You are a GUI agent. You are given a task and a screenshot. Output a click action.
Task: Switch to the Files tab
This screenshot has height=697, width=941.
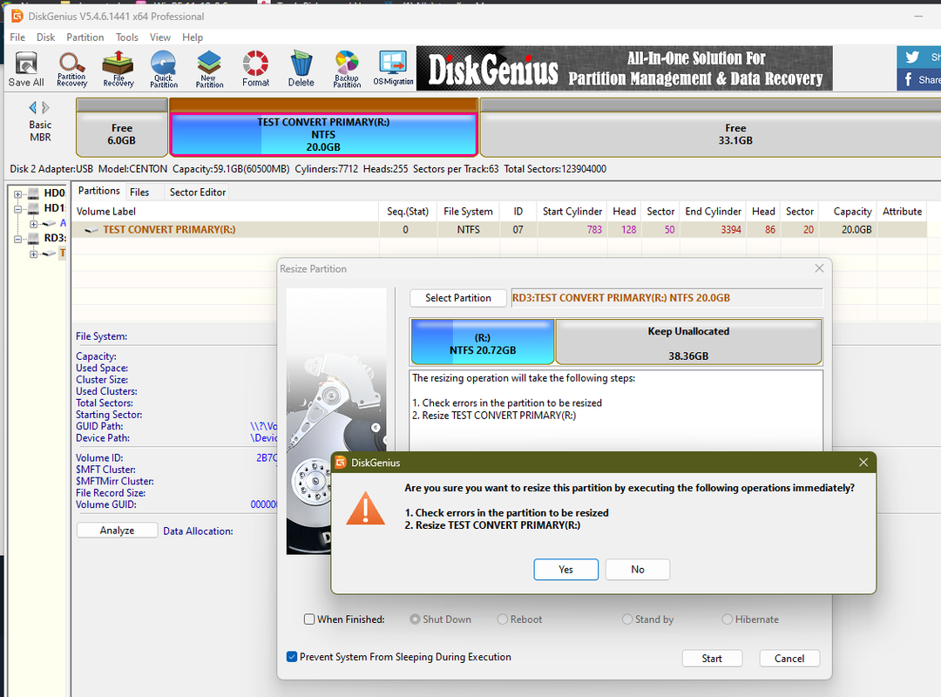pyautogui.click(x=139, y=192)
